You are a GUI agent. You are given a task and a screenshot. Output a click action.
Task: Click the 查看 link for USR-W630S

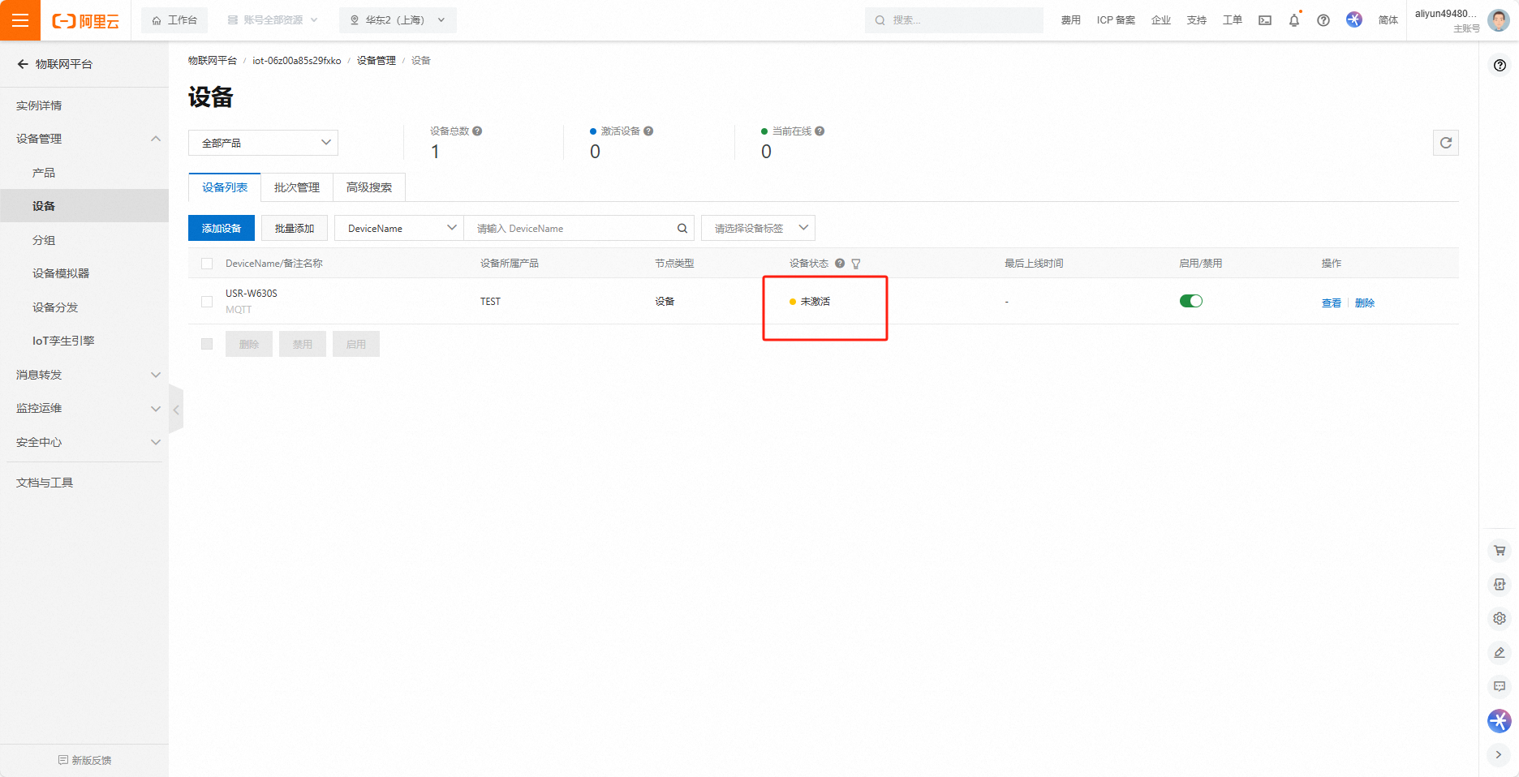(1331, 303)
